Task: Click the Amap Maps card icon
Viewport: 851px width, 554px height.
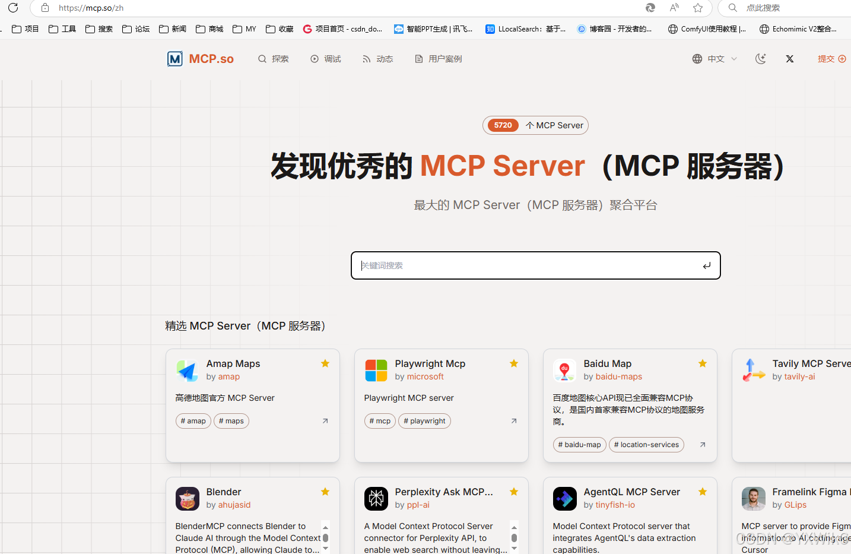Action: coord(187,371)
